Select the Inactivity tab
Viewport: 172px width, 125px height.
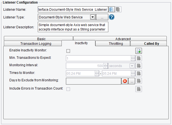tap(79, 43)
